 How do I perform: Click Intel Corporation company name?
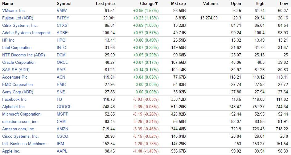17,48
